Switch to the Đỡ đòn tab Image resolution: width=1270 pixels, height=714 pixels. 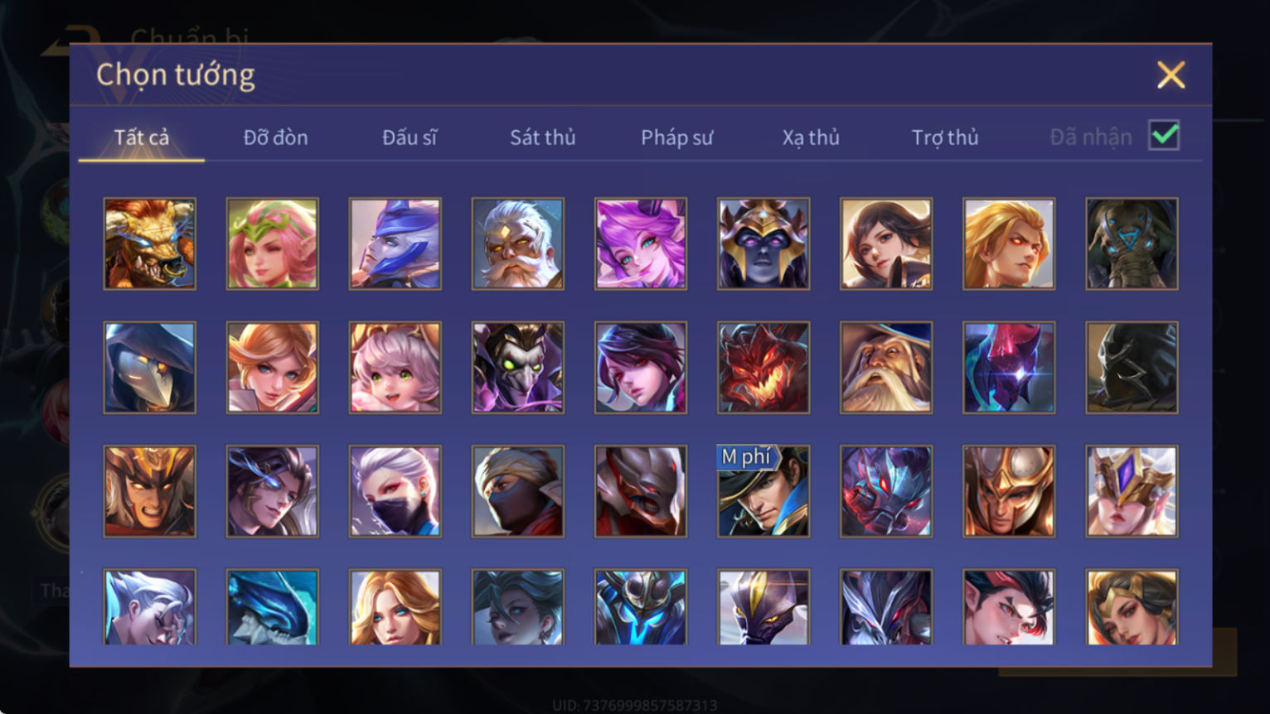click(276, 137)
